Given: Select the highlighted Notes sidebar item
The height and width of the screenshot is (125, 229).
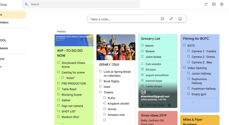Looking at the screenshot, I should [13, 15].
